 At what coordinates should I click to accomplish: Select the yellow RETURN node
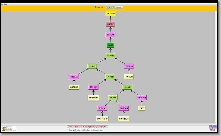110,14
